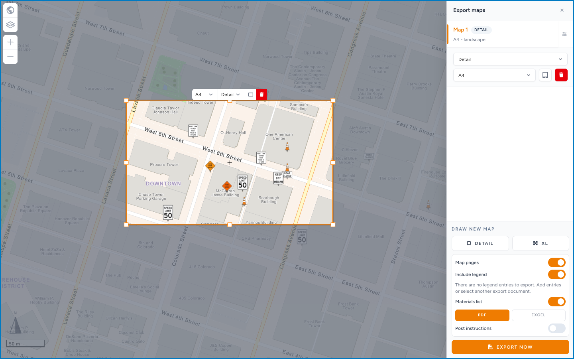Screen dimensions: 574x359
Task: Open the map layers panel
Action: [x=10, y=25]
